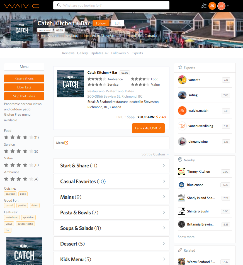This screenshot has width=243, height=265.
Task: Click the Experts panel star icon
Action: (x=180, y=68)
